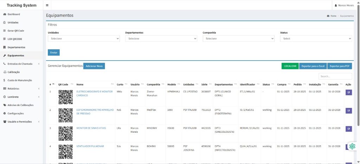Click edit icon for Monitor de Sinais Vitais

pos(349,129)
